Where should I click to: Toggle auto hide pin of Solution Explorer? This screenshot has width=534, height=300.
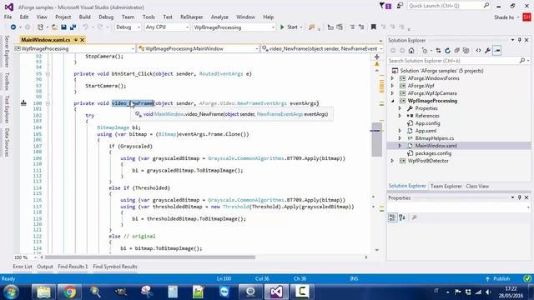pos(520,40)
